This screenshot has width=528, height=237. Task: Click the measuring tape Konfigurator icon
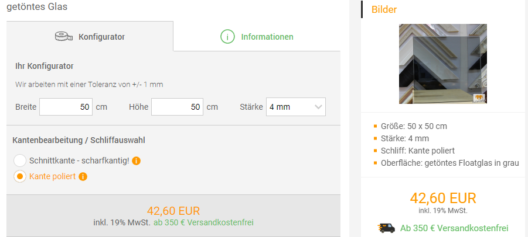pos(64,37)
